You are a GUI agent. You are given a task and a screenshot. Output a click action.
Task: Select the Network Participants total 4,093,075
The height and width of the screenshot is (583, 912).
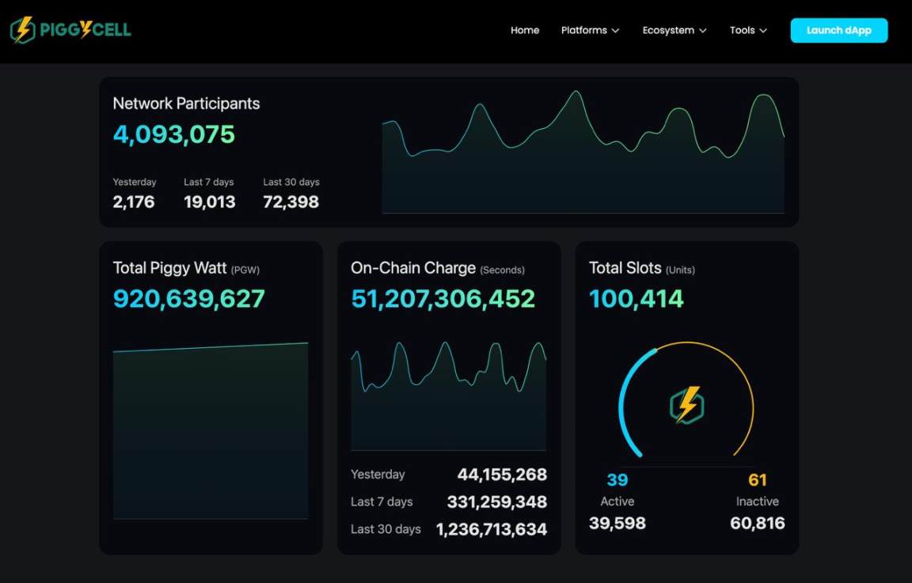point(173,134)
